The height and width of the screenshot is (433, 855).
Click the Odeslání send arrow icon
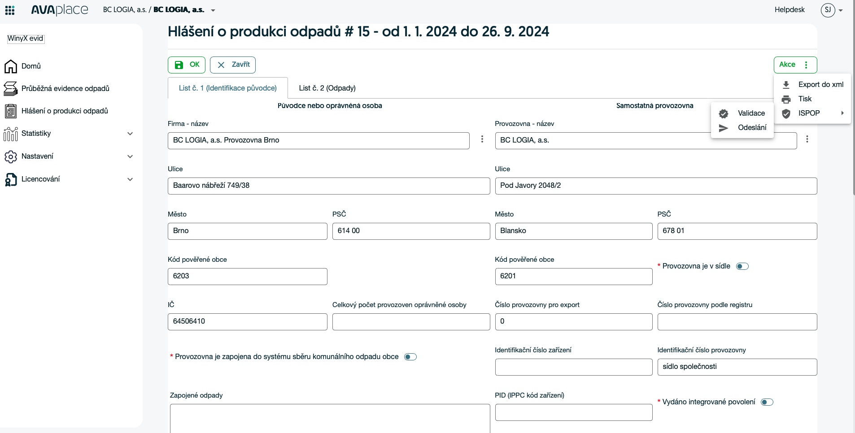click(x=723, y=128)
